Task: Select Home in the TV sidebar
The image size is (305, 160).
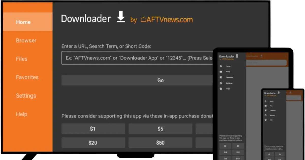Action: [27, 22]
